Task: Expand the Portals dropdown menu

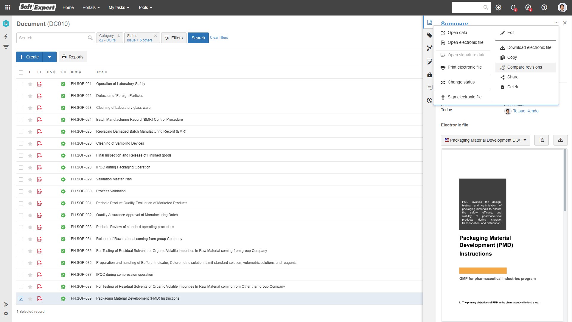Action: (x=91, y=7)
